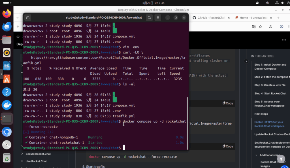This screenshot has height=168, width=290.
Task: Bookmark this page with the star icon
Action: 261,26
